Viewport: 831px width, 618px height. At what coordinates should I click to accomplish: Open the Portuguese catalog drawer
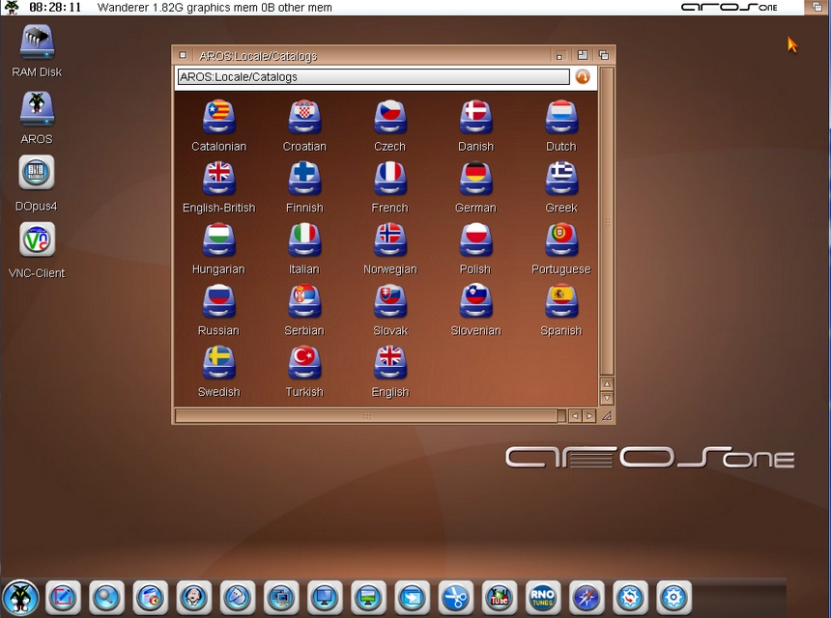click(560, 241)
